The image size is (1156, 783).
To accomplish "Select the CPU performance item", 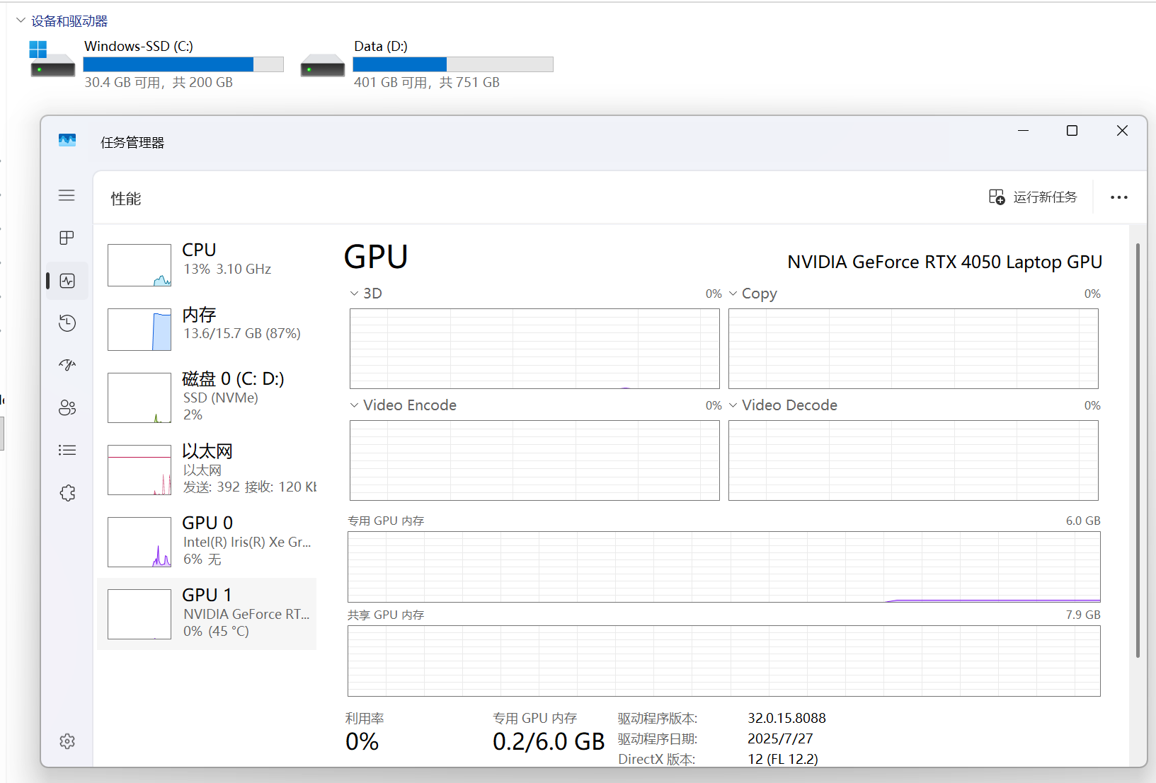I will coord(207,265).
